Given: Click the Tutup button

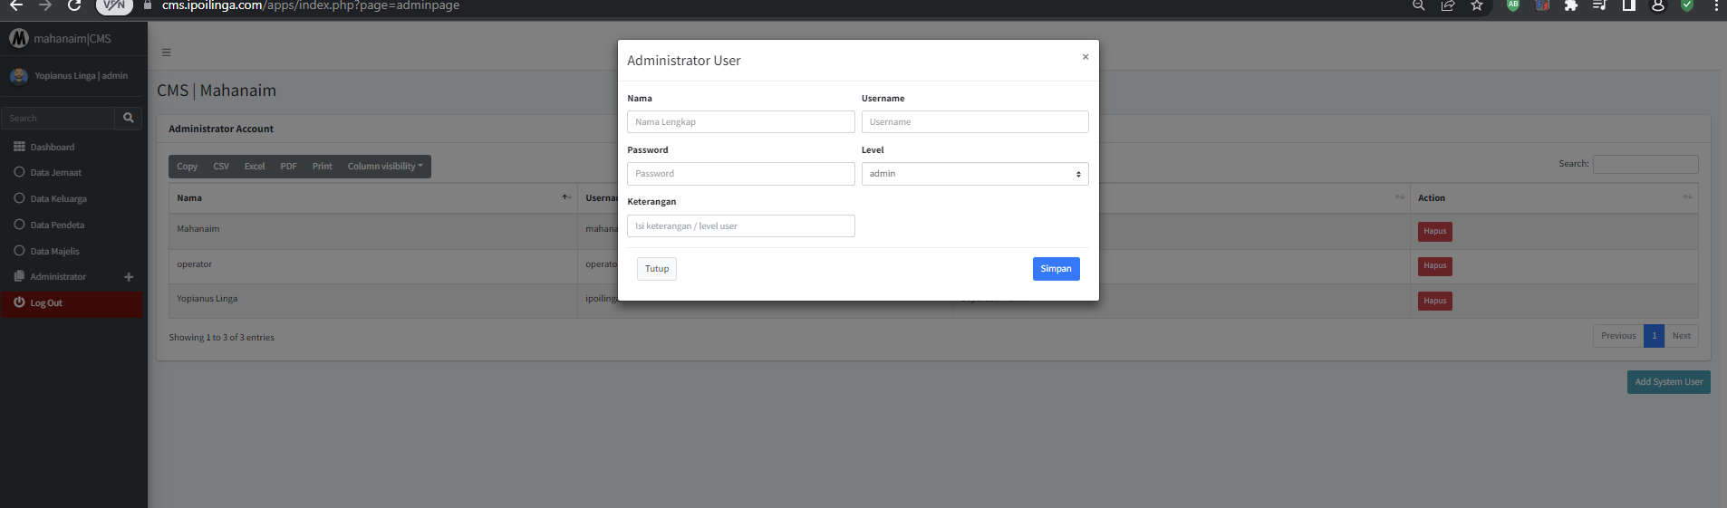Looking at the screenshot, I should (x=657, y=269).
